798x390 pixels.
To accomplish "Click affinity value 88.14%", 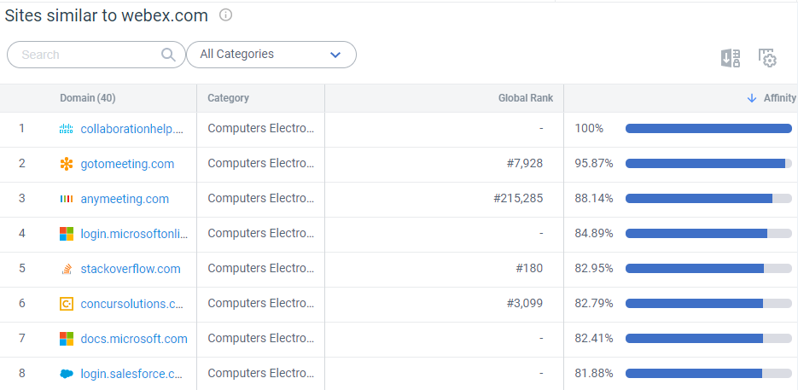I will tap(594, 199).
